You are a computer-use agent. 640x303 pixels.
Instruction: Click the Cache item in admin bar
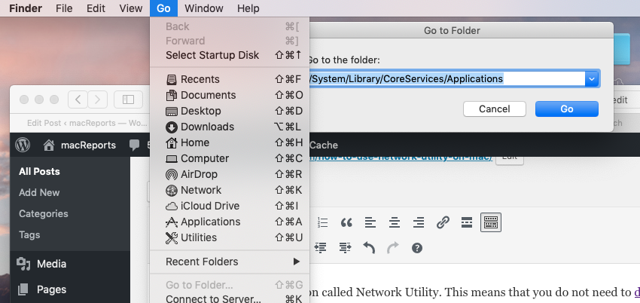point(324,145)
